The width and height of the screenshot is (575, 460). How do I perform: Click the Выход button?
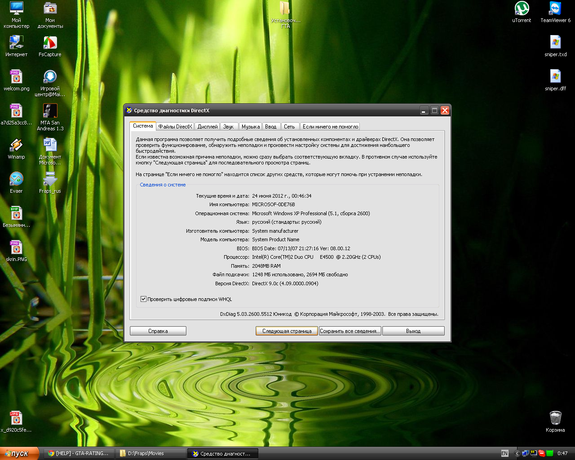(x=413, y=331)
